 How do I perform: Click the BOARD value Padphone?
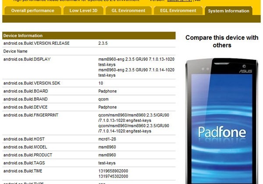[x=107, y=91]
